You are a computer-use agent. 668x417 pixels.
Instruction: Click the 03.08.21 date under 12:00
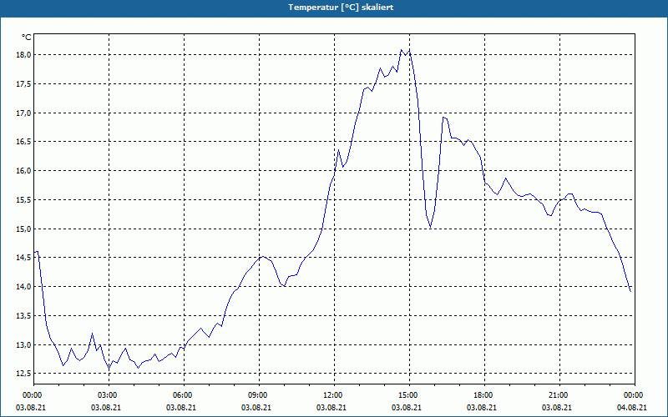click(x=331, y=407)
